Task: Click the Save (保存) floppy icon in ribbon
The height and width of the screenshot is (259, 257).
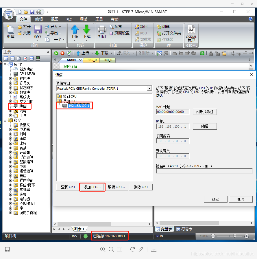Action: point(38,30)
